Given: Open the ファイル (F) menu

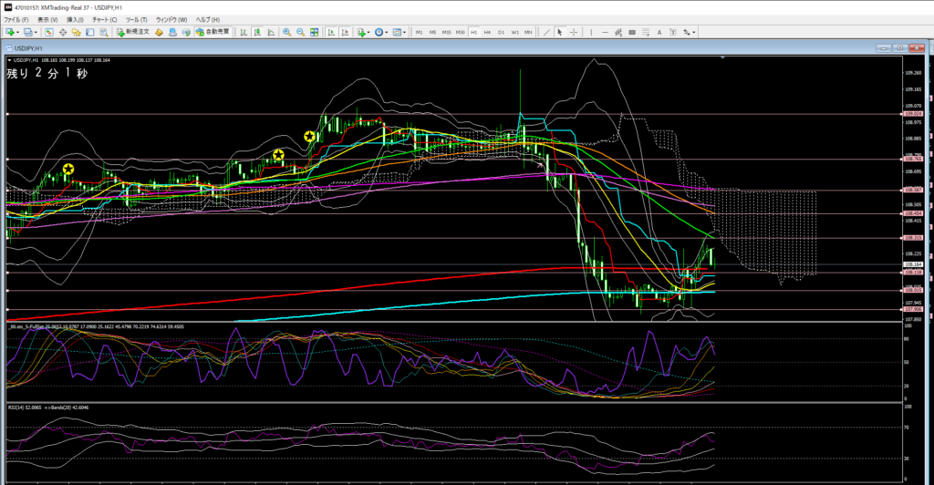Looking at the screenshot, I should 16,20.
